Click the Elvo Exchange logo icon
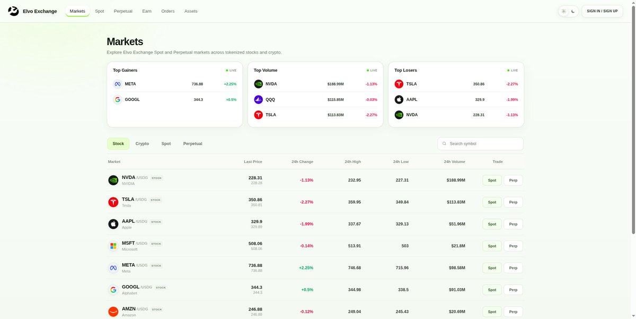This screenshot has width=636, height=319. (x=13, y=11)
